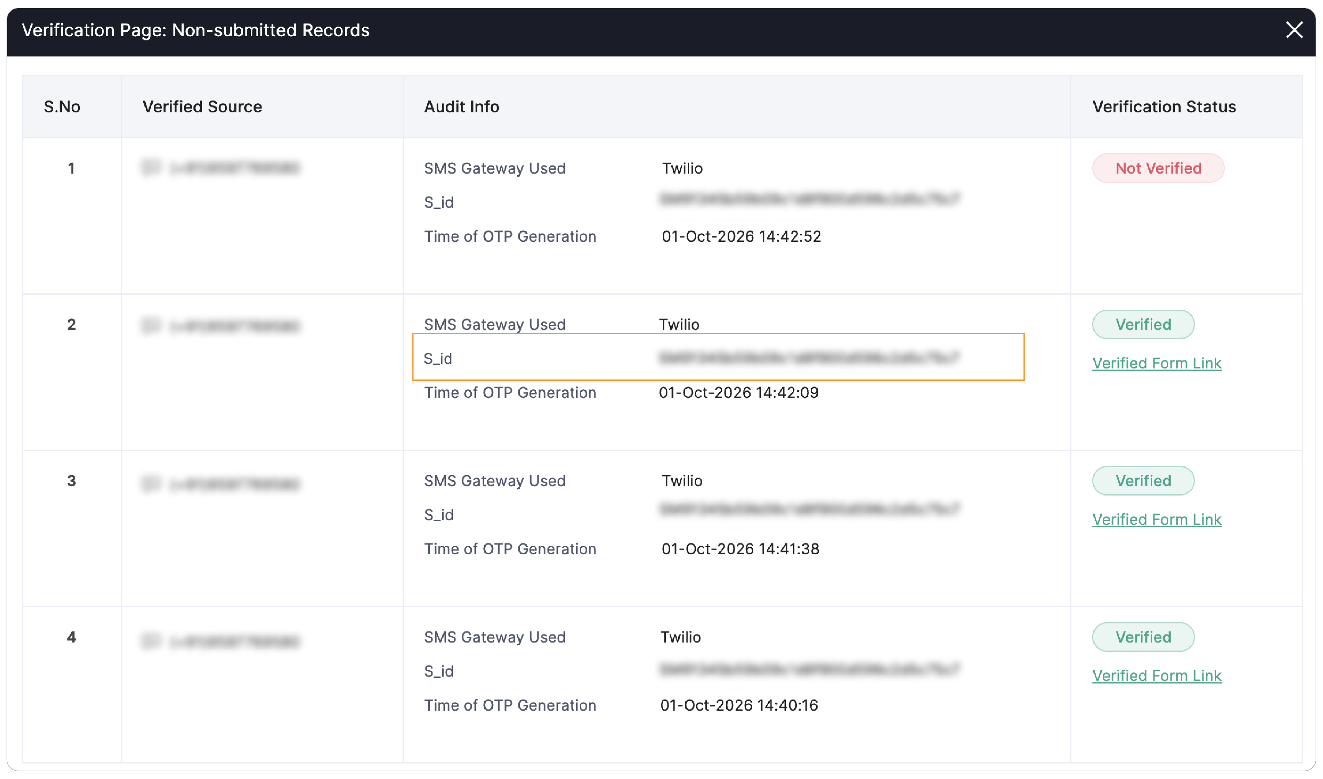
Task: Open Verified Form Link in row 2
Action: click(1156, 363)
